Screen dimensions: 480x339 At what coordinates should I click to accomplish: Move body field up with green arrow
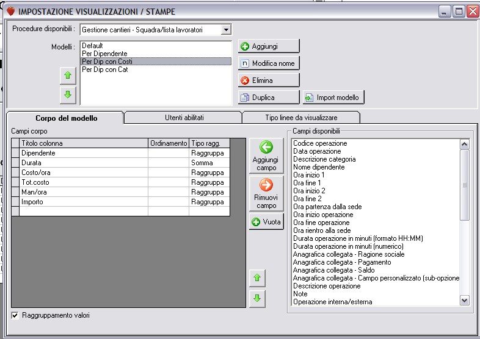[257, 278]
